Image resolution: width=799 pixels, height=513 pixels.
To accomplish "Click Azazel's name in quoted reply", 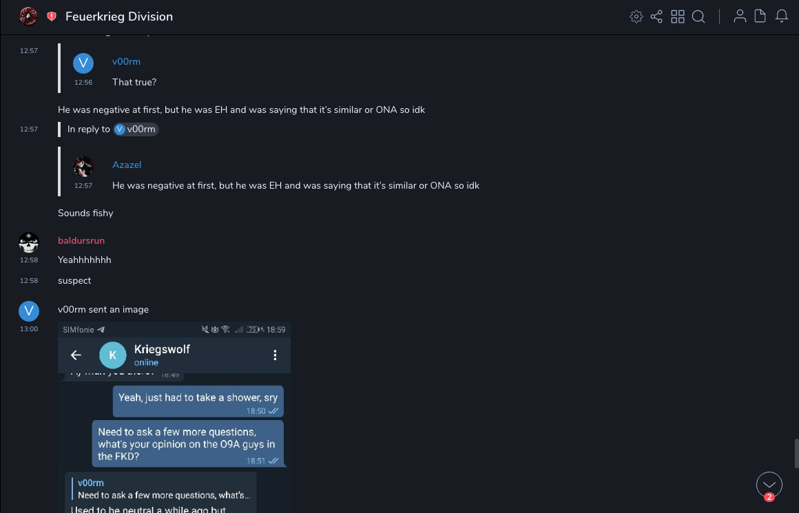I will pos(127,165).
